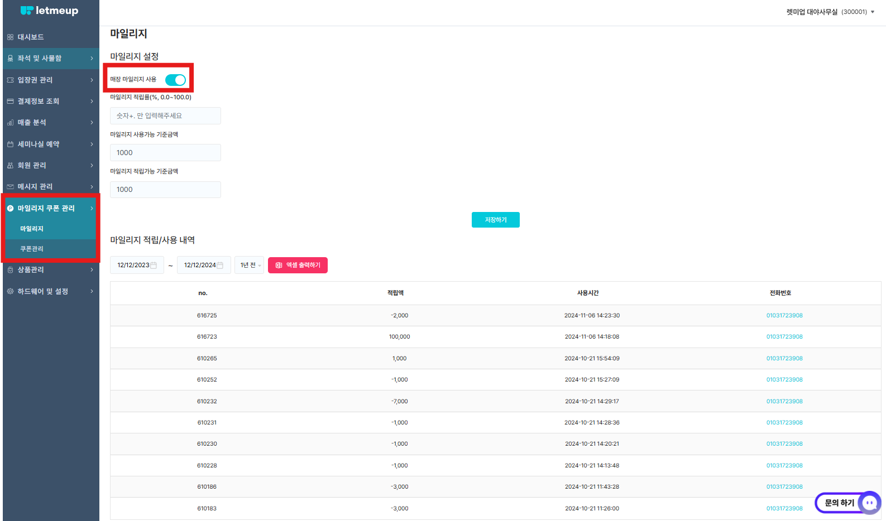Expand 매출 분석 menu chevron
The image size is (886, 521).
pyautogui.click(x=92, y=123)
